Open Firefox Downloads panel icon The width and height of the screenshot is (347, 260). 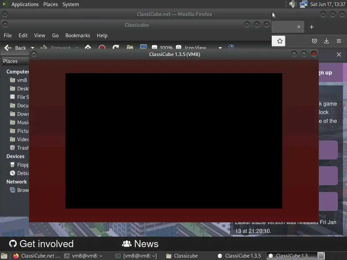point(326,41)
